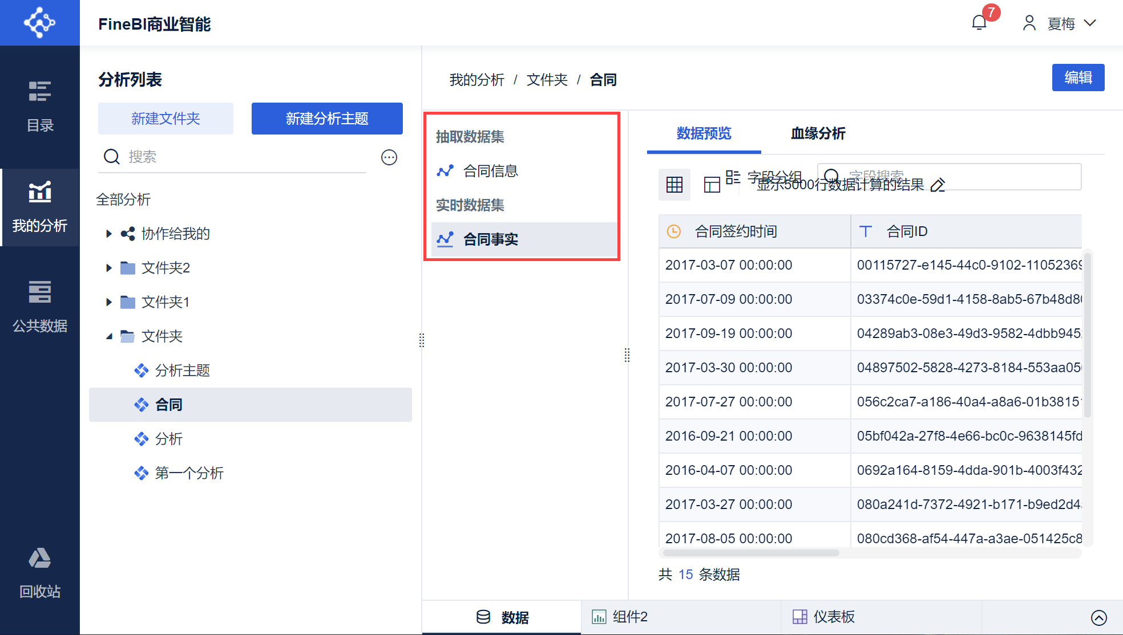This screenshot has height=635, width=1123.
Task: Click the 编辑 button
Action: 1078,78
